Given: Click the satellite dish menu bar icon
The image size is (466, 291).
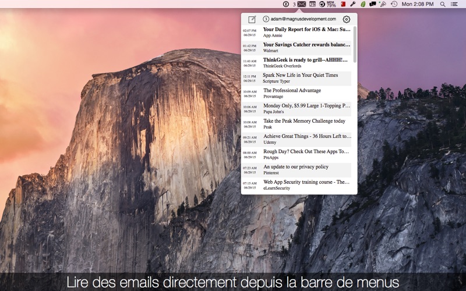Looking at the screenshot, I should (383, 4).
